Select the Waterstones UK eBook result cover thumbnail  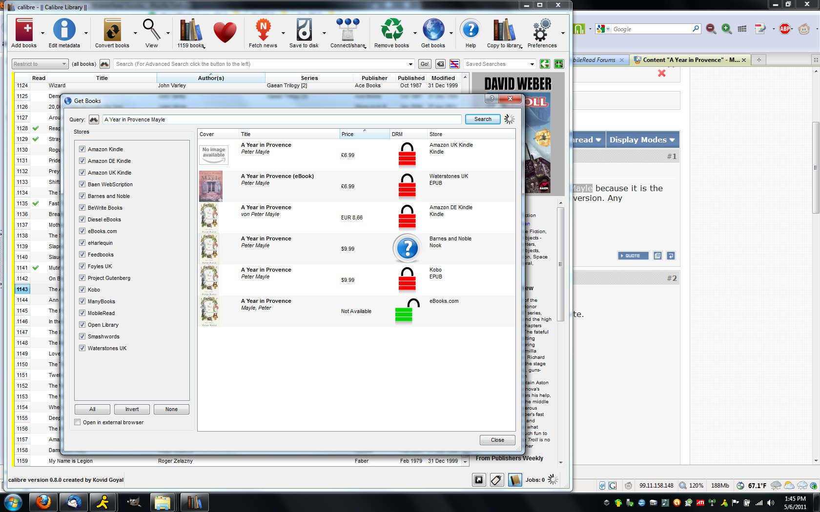tap(211, 186)
